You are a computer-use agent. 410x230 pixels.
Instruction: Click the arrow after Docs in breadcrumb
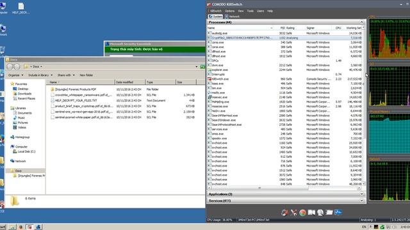tap(41, 66)
